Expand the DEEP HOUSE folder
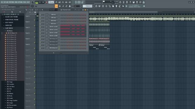The image size is (195, 109). 9,22
